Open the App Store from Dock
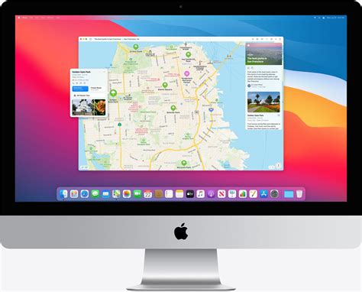This screenshot has height=292, width=362. pos(263,194)
